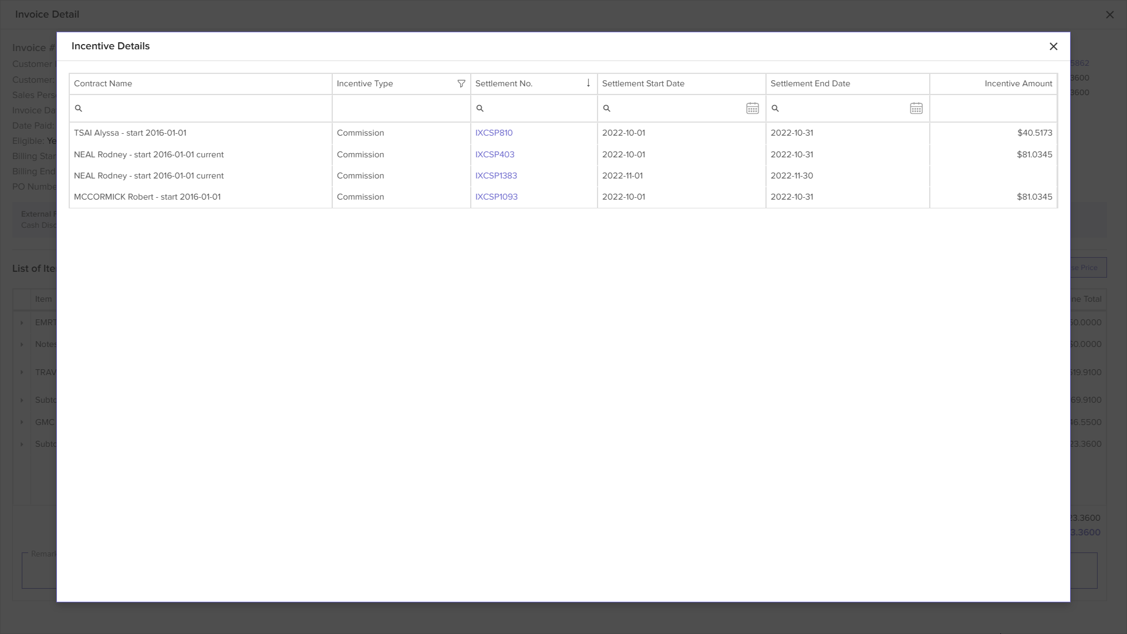Select the MCCORMICK Robert contract row
Viewport: 1127px width, 634px height.
tap(147, 197)
